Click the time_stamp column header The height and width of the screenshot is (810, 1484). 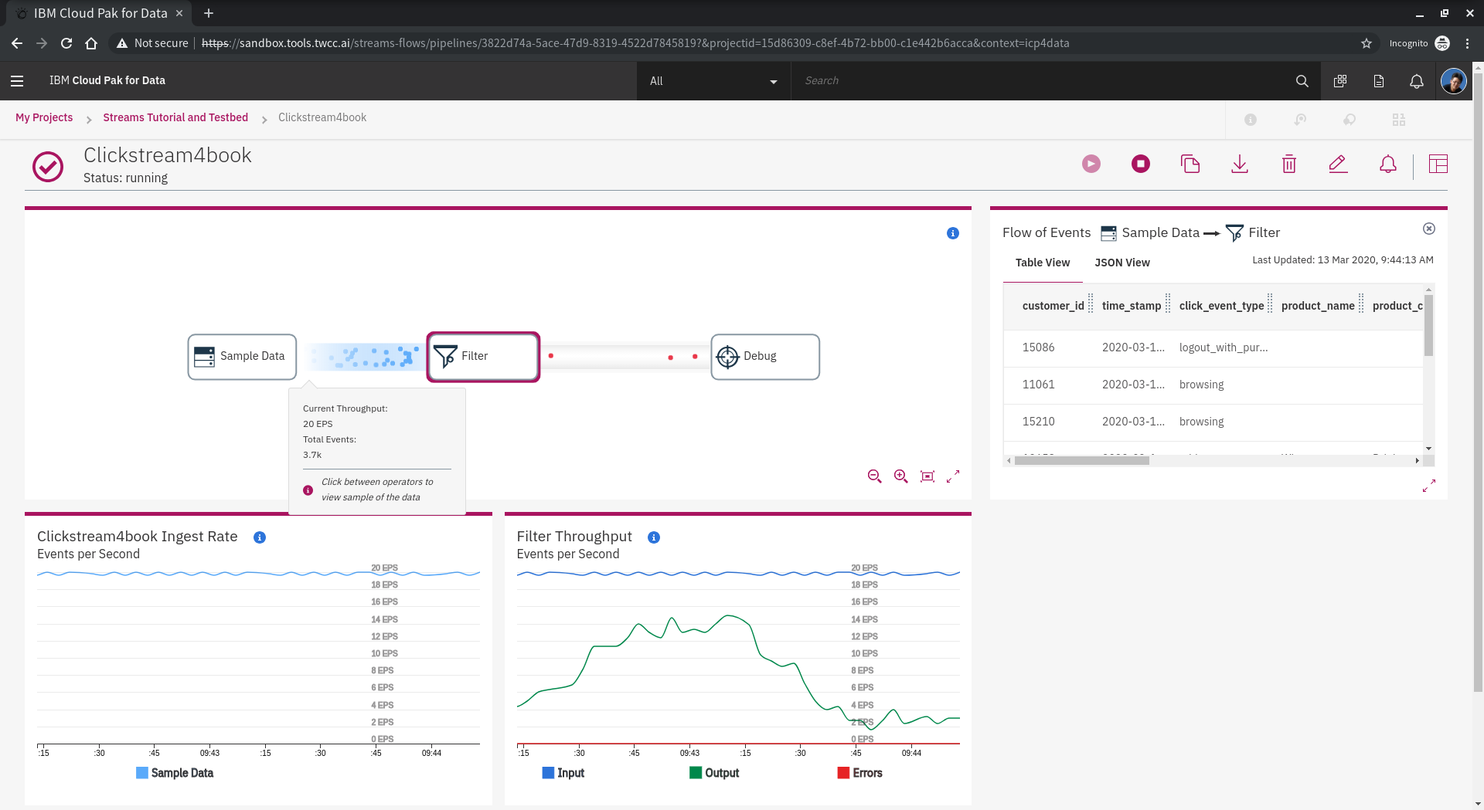[x=1131, y=306]
